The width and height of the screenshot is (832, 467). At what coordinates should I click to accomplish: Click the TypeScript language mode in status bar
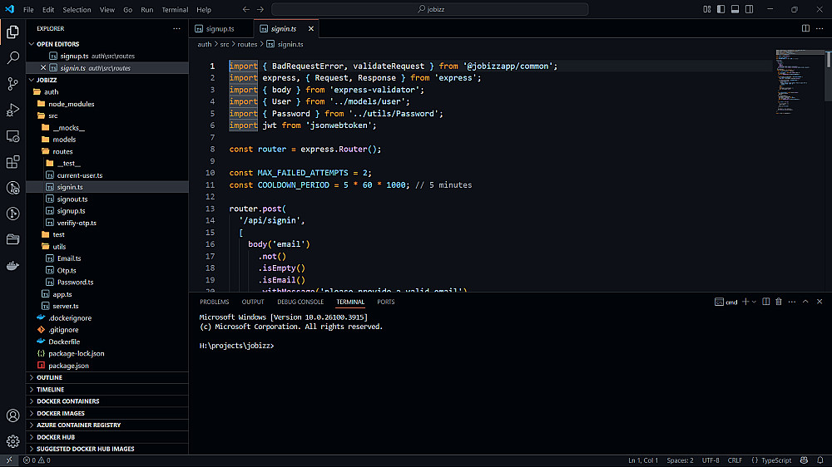click(x=775, y=460)
